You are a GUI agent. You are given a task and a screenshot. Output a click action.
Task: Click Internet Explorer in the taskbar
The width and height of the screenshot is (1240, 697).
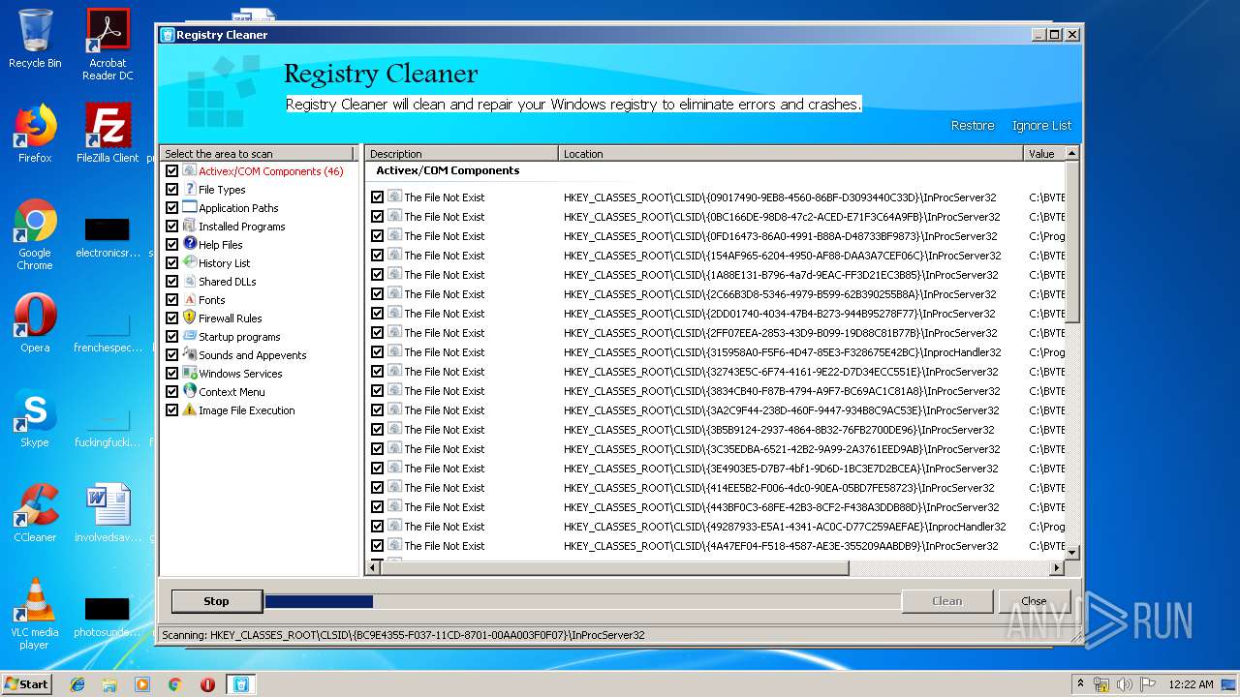pos(77,684)
